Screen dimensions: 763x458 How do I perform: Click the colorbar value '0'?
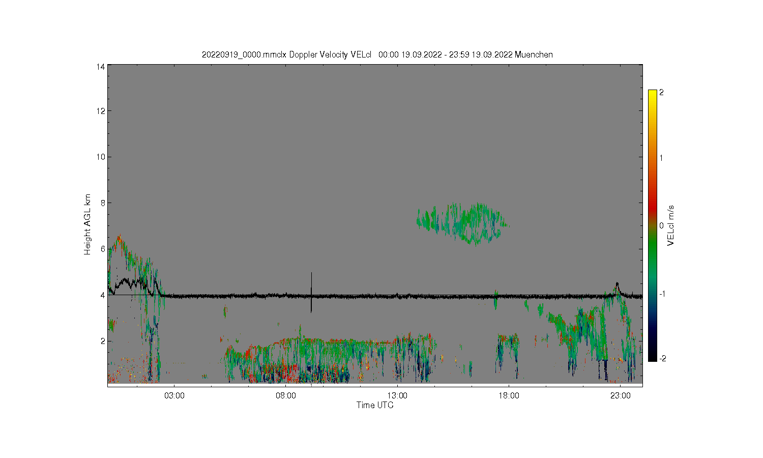pos(661,225)
